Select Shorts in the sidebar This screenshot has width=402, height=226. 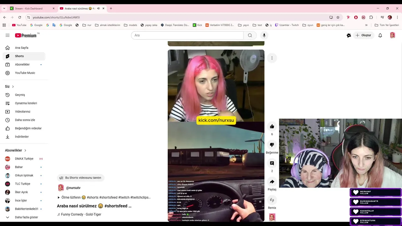(x=24, y=56)
